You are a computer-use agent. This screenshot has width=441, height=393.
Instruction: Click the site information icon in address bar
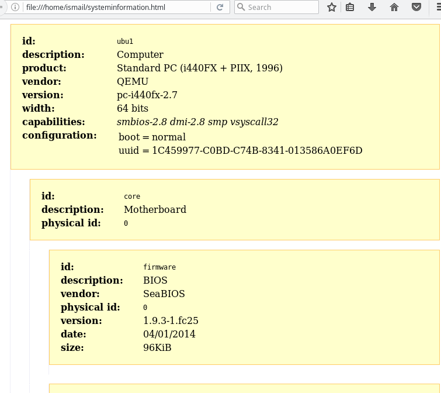[x=15, y=7]
